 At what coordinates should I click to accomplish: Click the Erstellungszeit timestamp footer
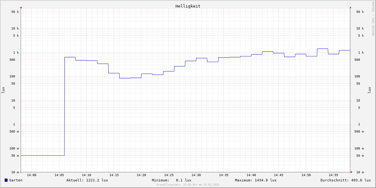coord(188,185)
